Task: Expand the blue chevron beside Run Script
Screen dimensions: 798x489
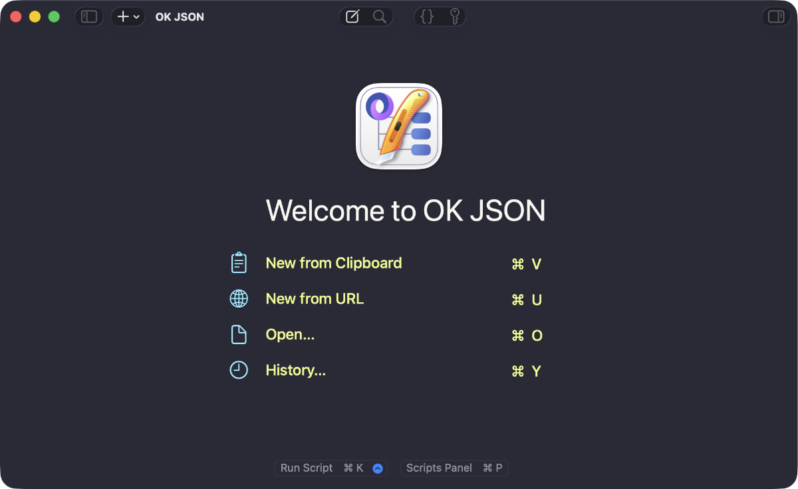Action: point(378,468)
